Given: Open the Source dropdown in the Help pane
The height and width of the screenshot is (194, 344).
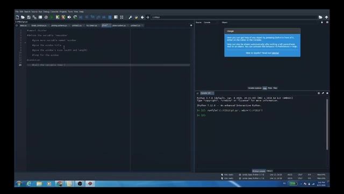Looking at the screenshot, I should coord(210,23).
